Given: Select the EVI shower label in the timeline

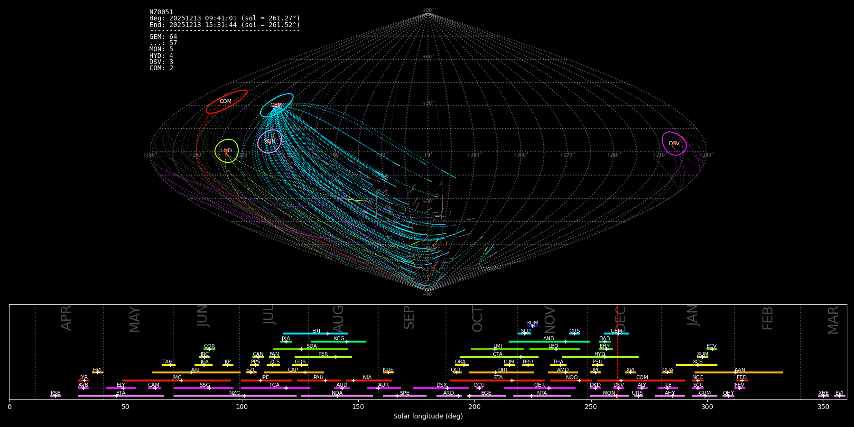Looking at the screenshot, I should click(x=839, y=393).
